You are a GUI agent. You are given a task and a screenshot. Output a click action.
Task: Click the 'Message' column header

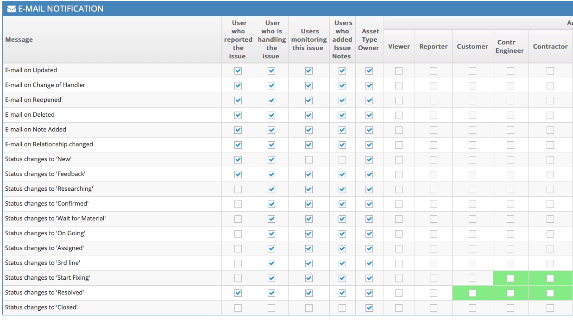pyautogui.click(x=19, y=40)
